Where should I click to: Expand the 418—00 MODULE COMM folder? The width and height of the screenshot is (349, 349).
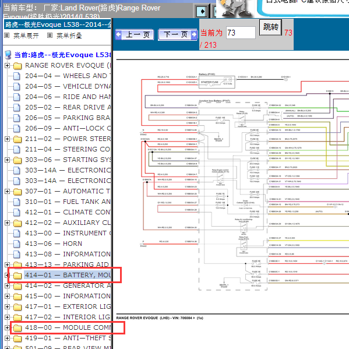click(x=7, y=327)
